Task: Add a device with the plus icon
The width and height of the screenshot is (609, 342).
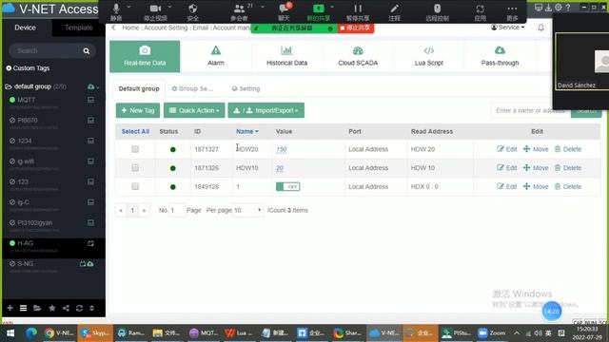Action: click(10, 308)
